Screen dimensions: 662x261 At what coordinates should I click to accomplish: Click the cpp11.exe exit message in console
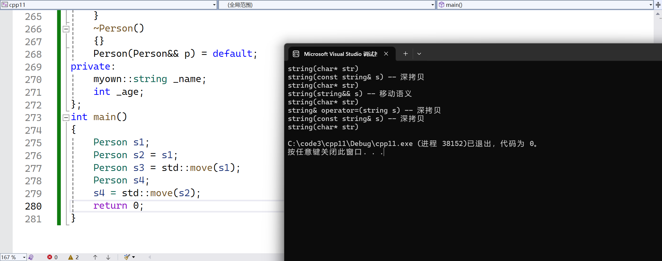pos(413,144)
